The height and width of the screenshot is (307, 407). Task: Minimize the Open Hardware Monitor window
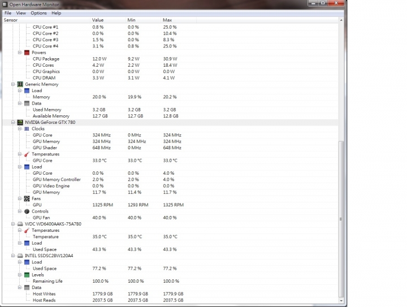point(314,3)
